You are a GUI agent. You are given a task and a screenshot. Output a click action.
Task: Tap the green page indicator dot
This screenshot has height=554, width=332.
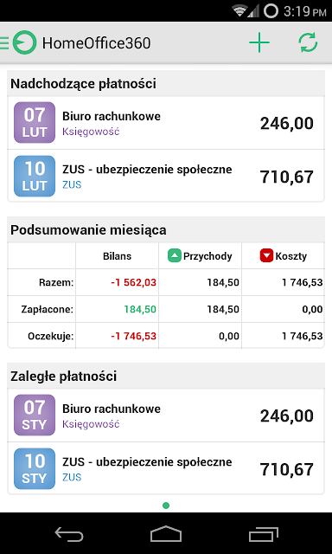[x=166, y=506]
